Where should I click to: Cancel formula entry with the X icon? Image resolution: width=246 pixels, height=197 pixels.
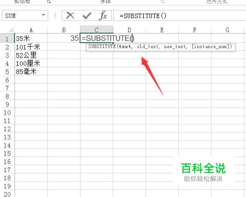pyautogui.click(x=70, y=15)
